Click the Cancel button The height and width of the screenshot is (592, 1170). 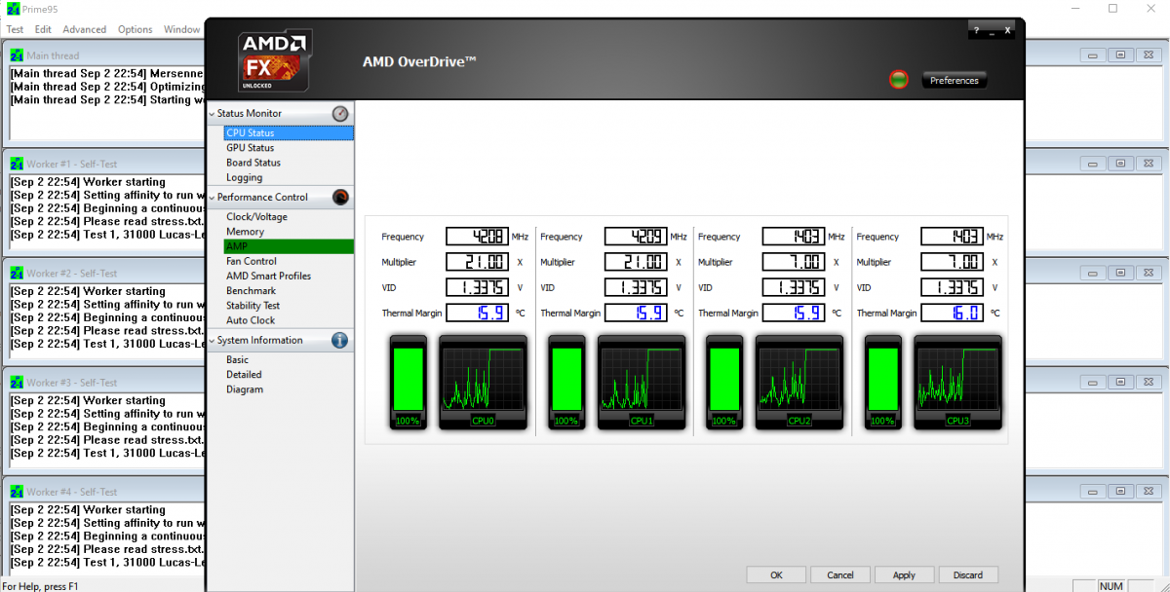pyautogui.click(x=840, y=574)
